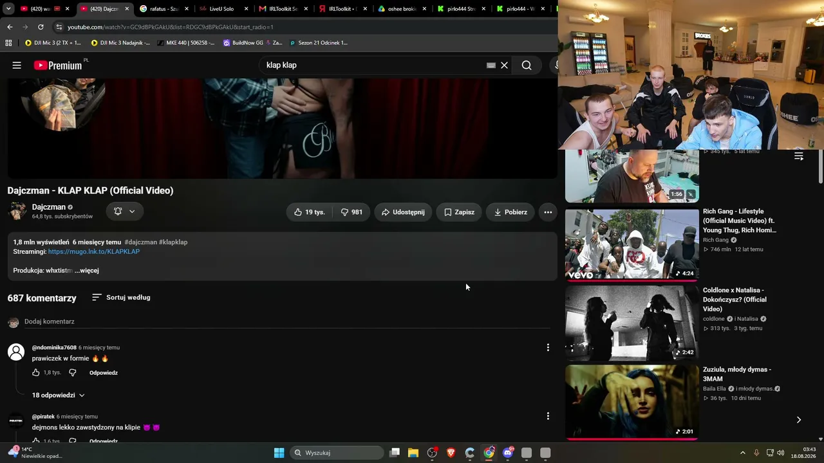The image size is (824, 463).
Task: Open the queue list icon in sidebar
Action: (799, 156)
